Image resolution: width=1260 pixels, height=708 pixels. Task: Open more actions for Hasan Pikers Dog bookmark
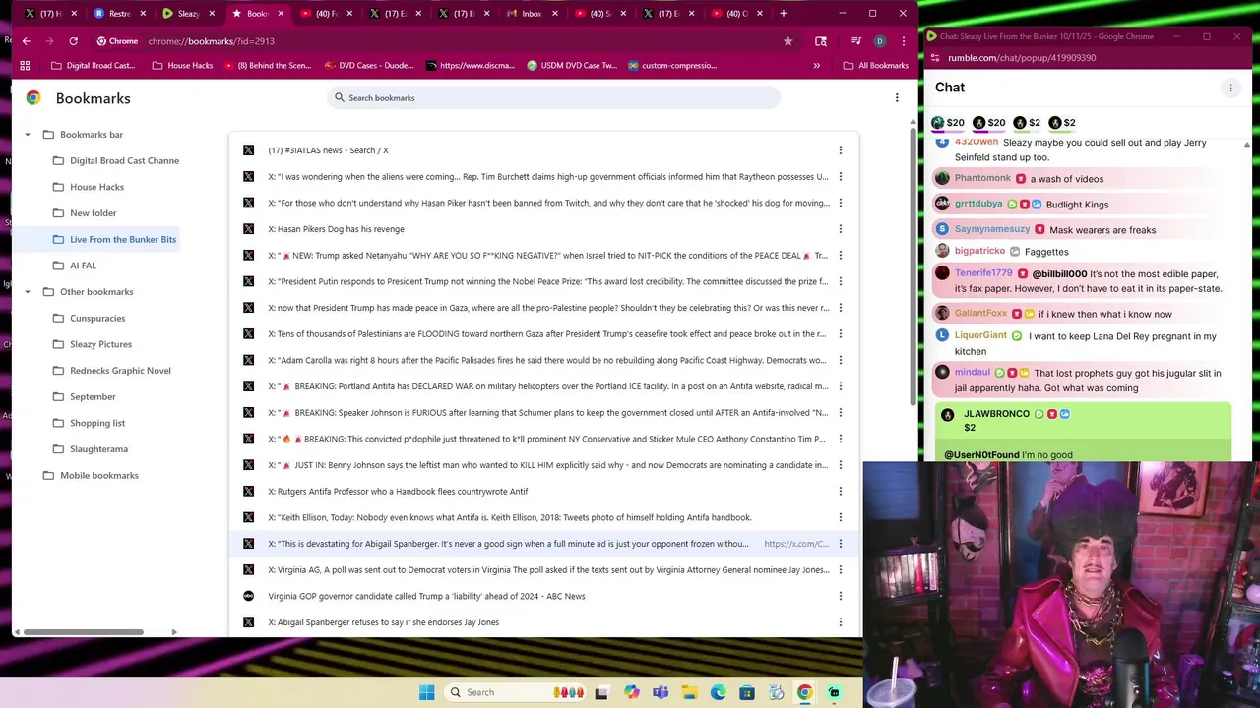(x=840, y=229)
